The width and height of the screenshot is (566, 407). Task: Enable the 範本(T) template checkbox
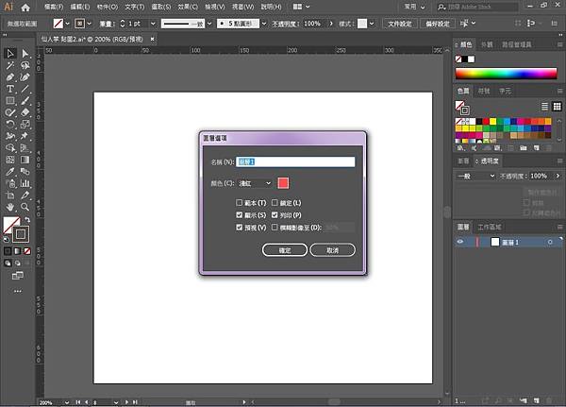(x=239, y=203)
